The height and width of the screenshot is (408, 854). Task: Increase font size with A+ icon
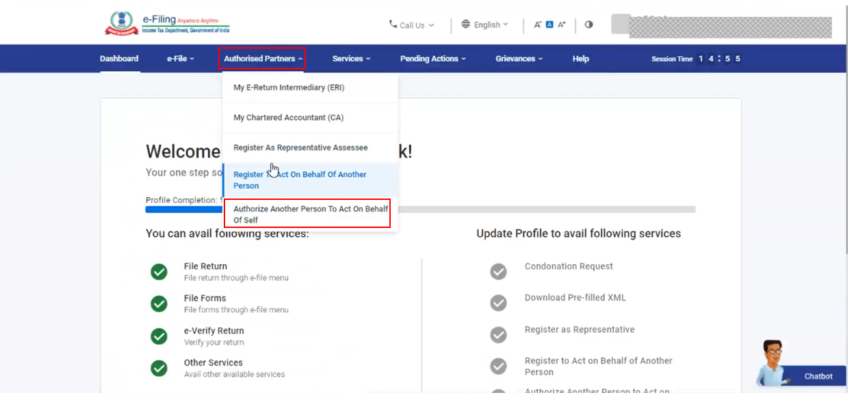coord(562,25)
